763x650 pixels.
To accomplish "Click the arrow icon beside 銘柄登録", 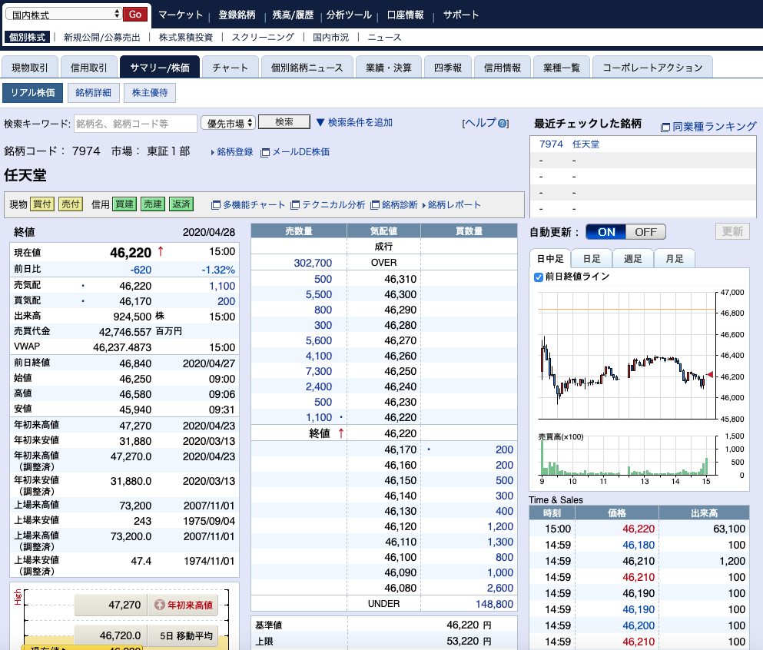I will coord(213,152).
